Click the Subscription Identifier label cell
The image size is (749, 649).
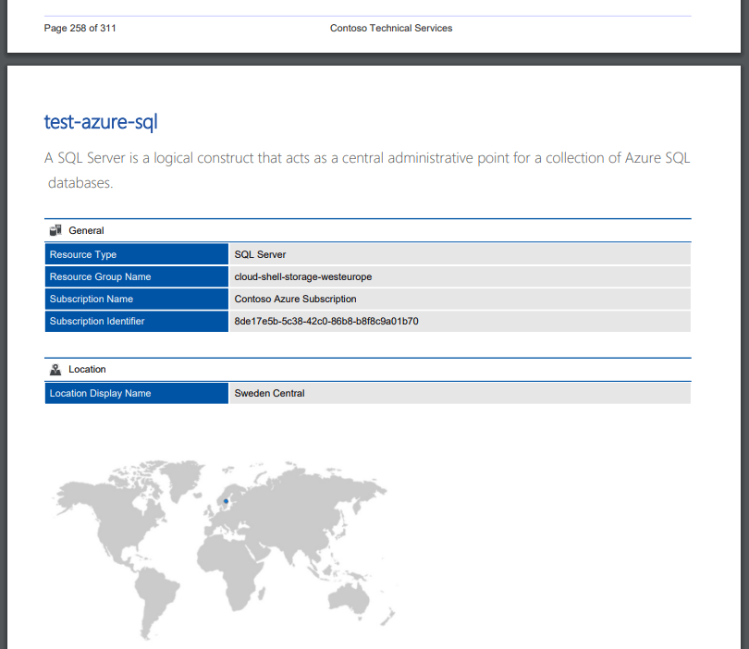137,321
